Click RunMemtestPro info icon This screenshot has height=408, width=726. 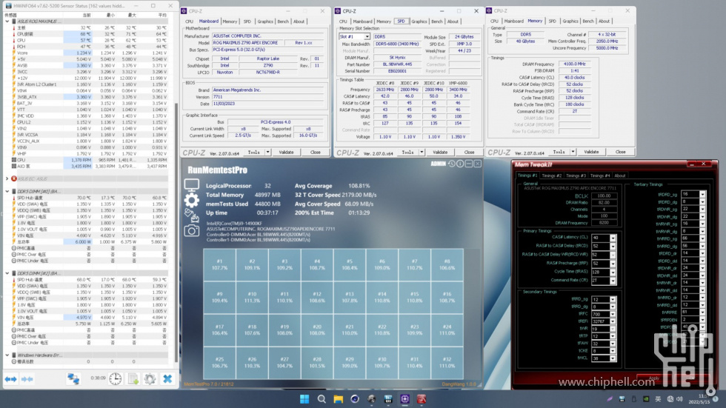(460, 164)
